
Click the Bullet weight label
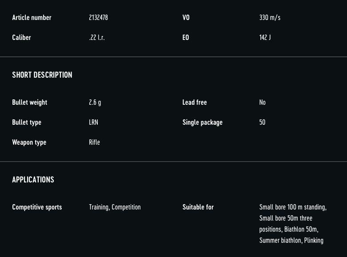point(30,103)
